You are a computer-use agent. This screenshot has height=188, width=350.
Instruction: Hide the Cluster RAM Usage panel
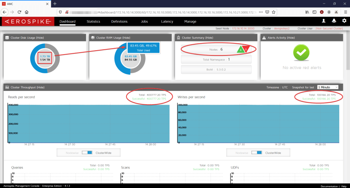coord(126,38)
